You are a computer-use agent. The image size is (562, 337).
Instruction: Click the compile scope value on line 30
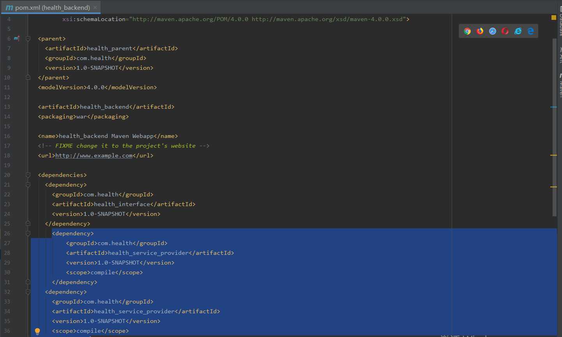coord(103,272)
